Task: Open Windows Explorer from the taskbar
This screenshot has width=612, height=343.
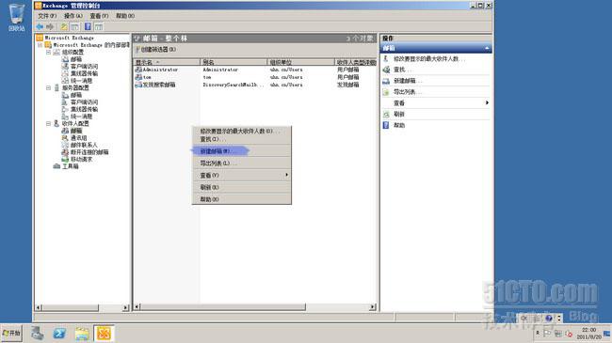Action: click(x=82, y=334)
